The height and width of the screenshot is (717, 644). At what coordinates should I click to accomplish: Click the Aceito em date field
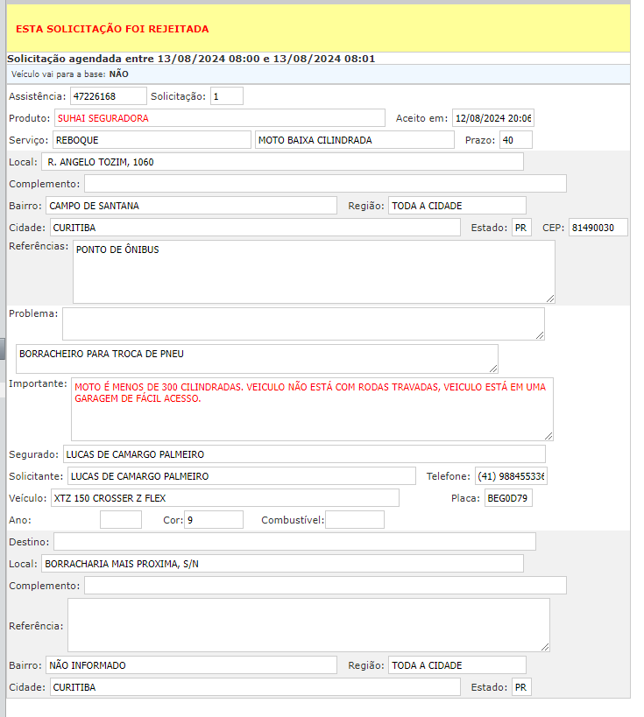(493, 118)
